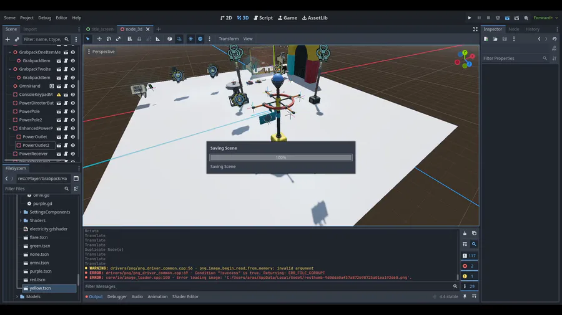The height and width of the screenshot is (315, 562).
Task: Collapse the EnhancedPowerP node
Action: coord(10,129)
